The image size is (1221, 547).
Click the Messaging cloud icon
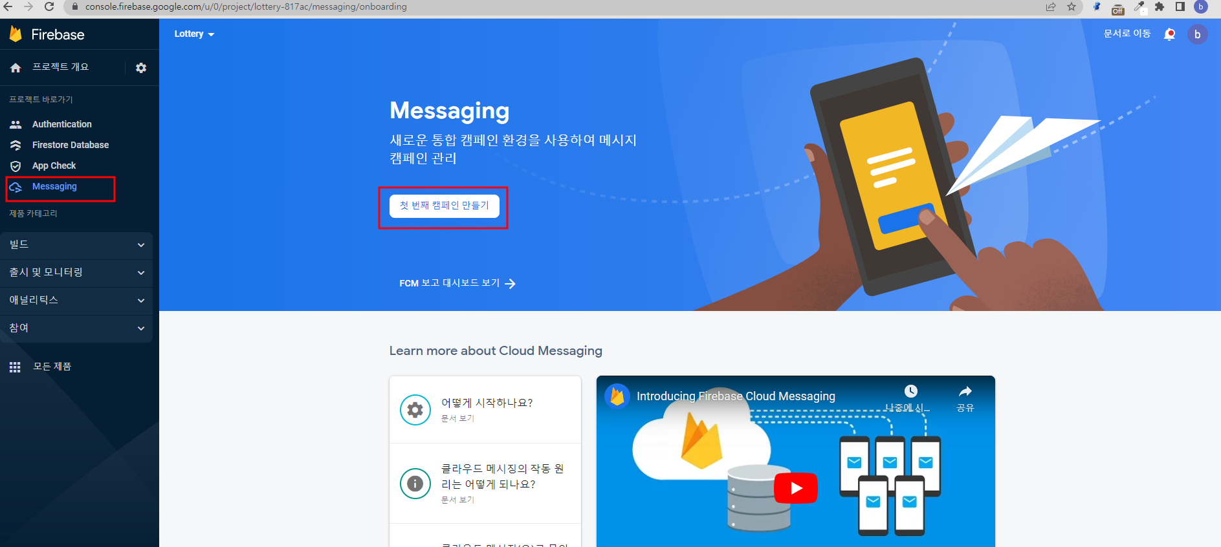pos(16,187)
